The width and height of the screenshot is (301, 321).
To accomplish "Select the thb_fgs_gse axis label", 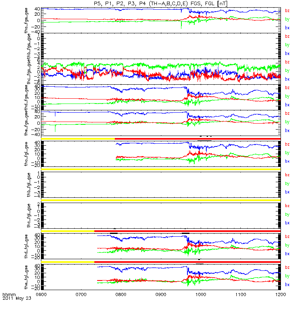I will point(29,45).
